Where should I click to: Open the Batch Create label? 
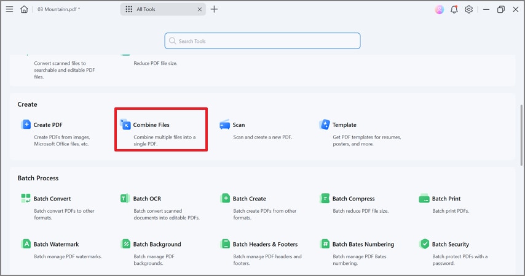[250, 199]
